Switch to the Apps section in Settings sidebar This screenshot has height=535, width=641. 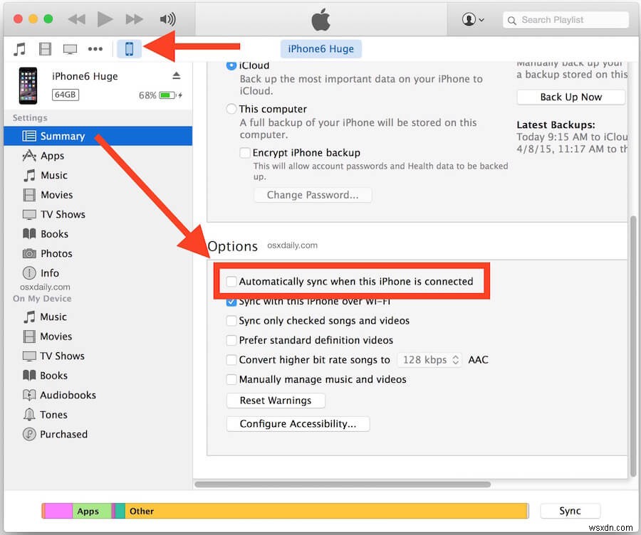click(53, 156)
